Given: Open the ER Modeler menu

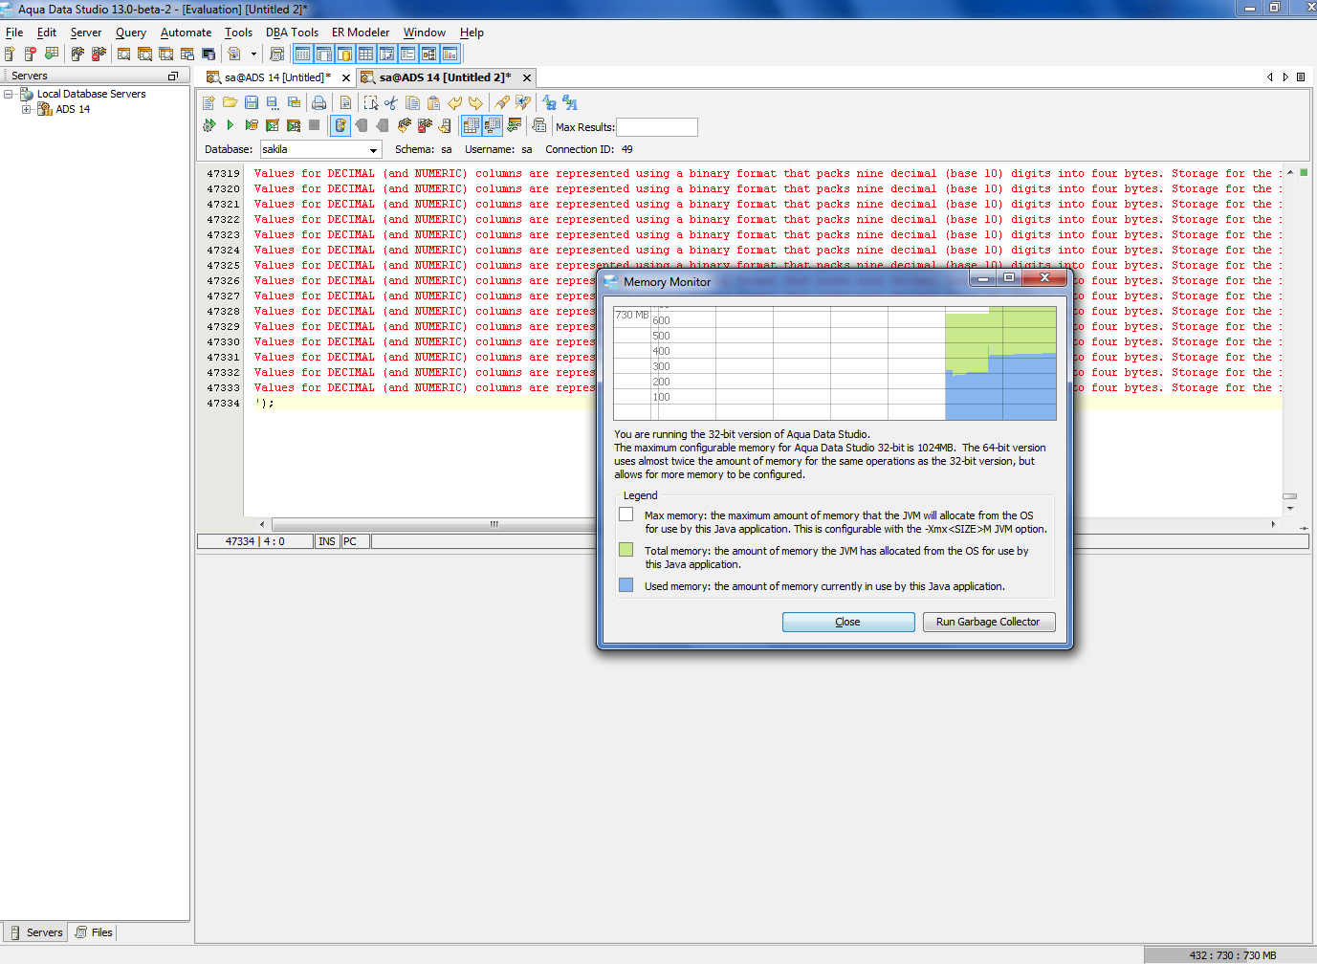Looking at the screenshot, I should click(x=361, y=33).
